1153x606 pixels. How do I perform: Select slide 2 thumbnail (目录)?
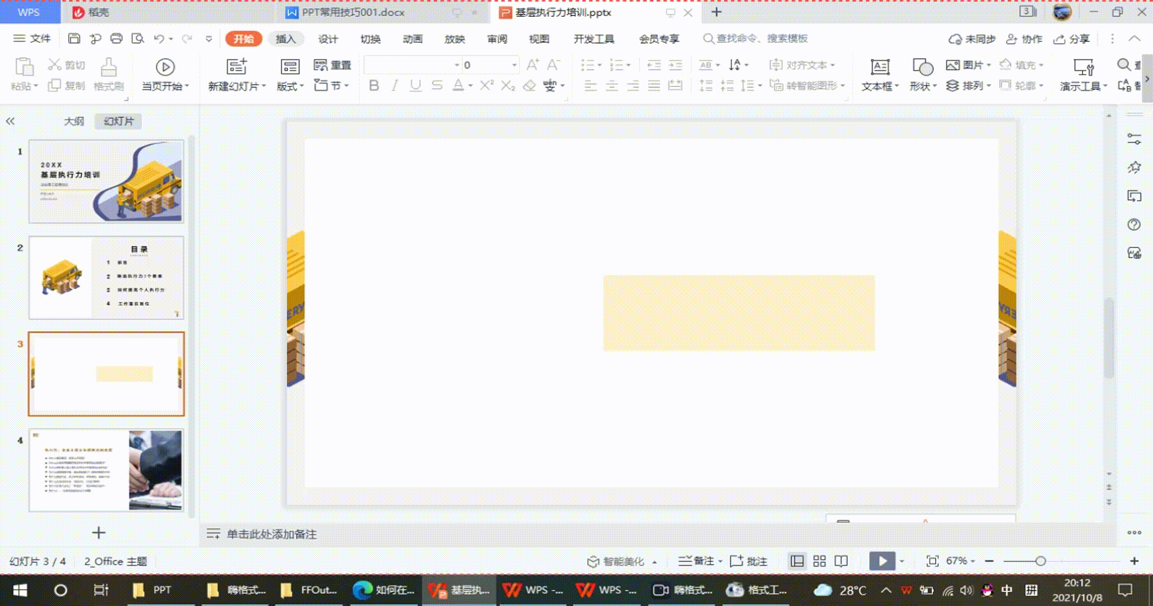(107, 278)
